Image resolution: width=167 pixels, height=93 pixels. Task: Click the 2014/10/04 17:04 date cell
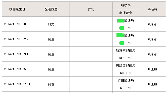tap(17, 84)
